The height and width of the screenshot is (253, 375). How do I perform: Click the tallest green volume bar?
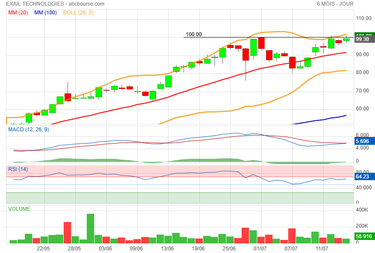pos(90,229)
